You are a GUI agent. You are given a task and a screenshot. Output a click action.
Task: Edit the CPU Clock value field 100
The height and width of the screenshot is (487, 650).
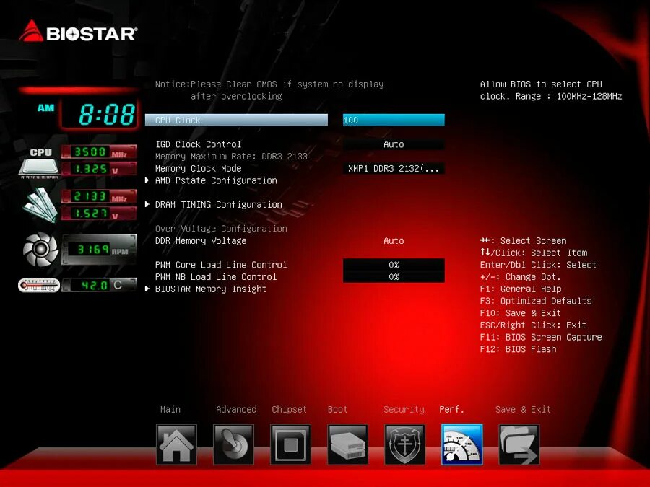[394, 120]
